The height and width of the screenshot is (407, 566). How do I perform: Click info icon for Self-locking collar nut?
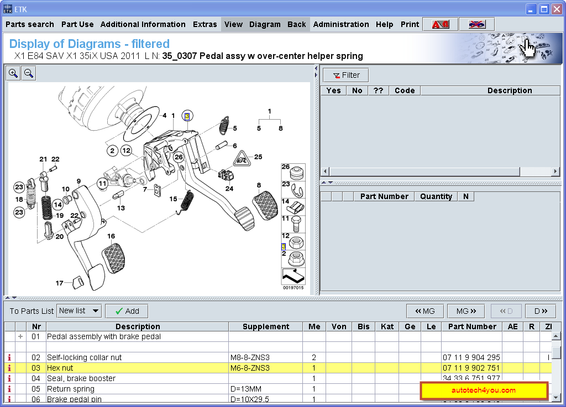click(x=9, y=357)
